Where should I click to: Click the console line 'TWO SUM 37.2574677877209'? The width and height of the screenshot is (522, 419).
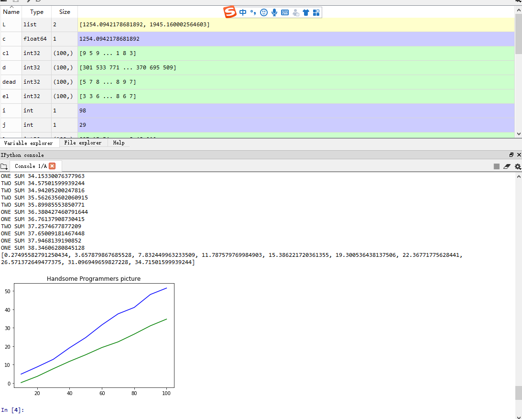point(41,226)
